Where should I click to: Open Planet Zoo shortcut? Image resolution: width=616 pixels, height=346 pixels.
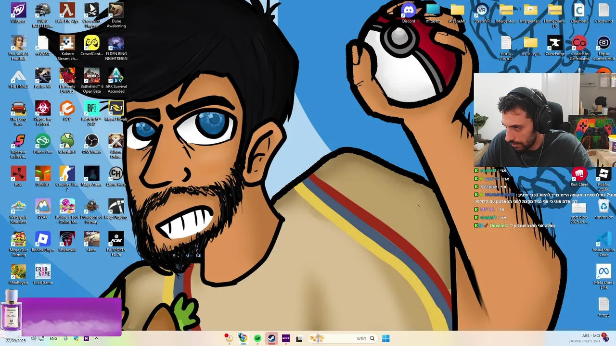[43, 144]
